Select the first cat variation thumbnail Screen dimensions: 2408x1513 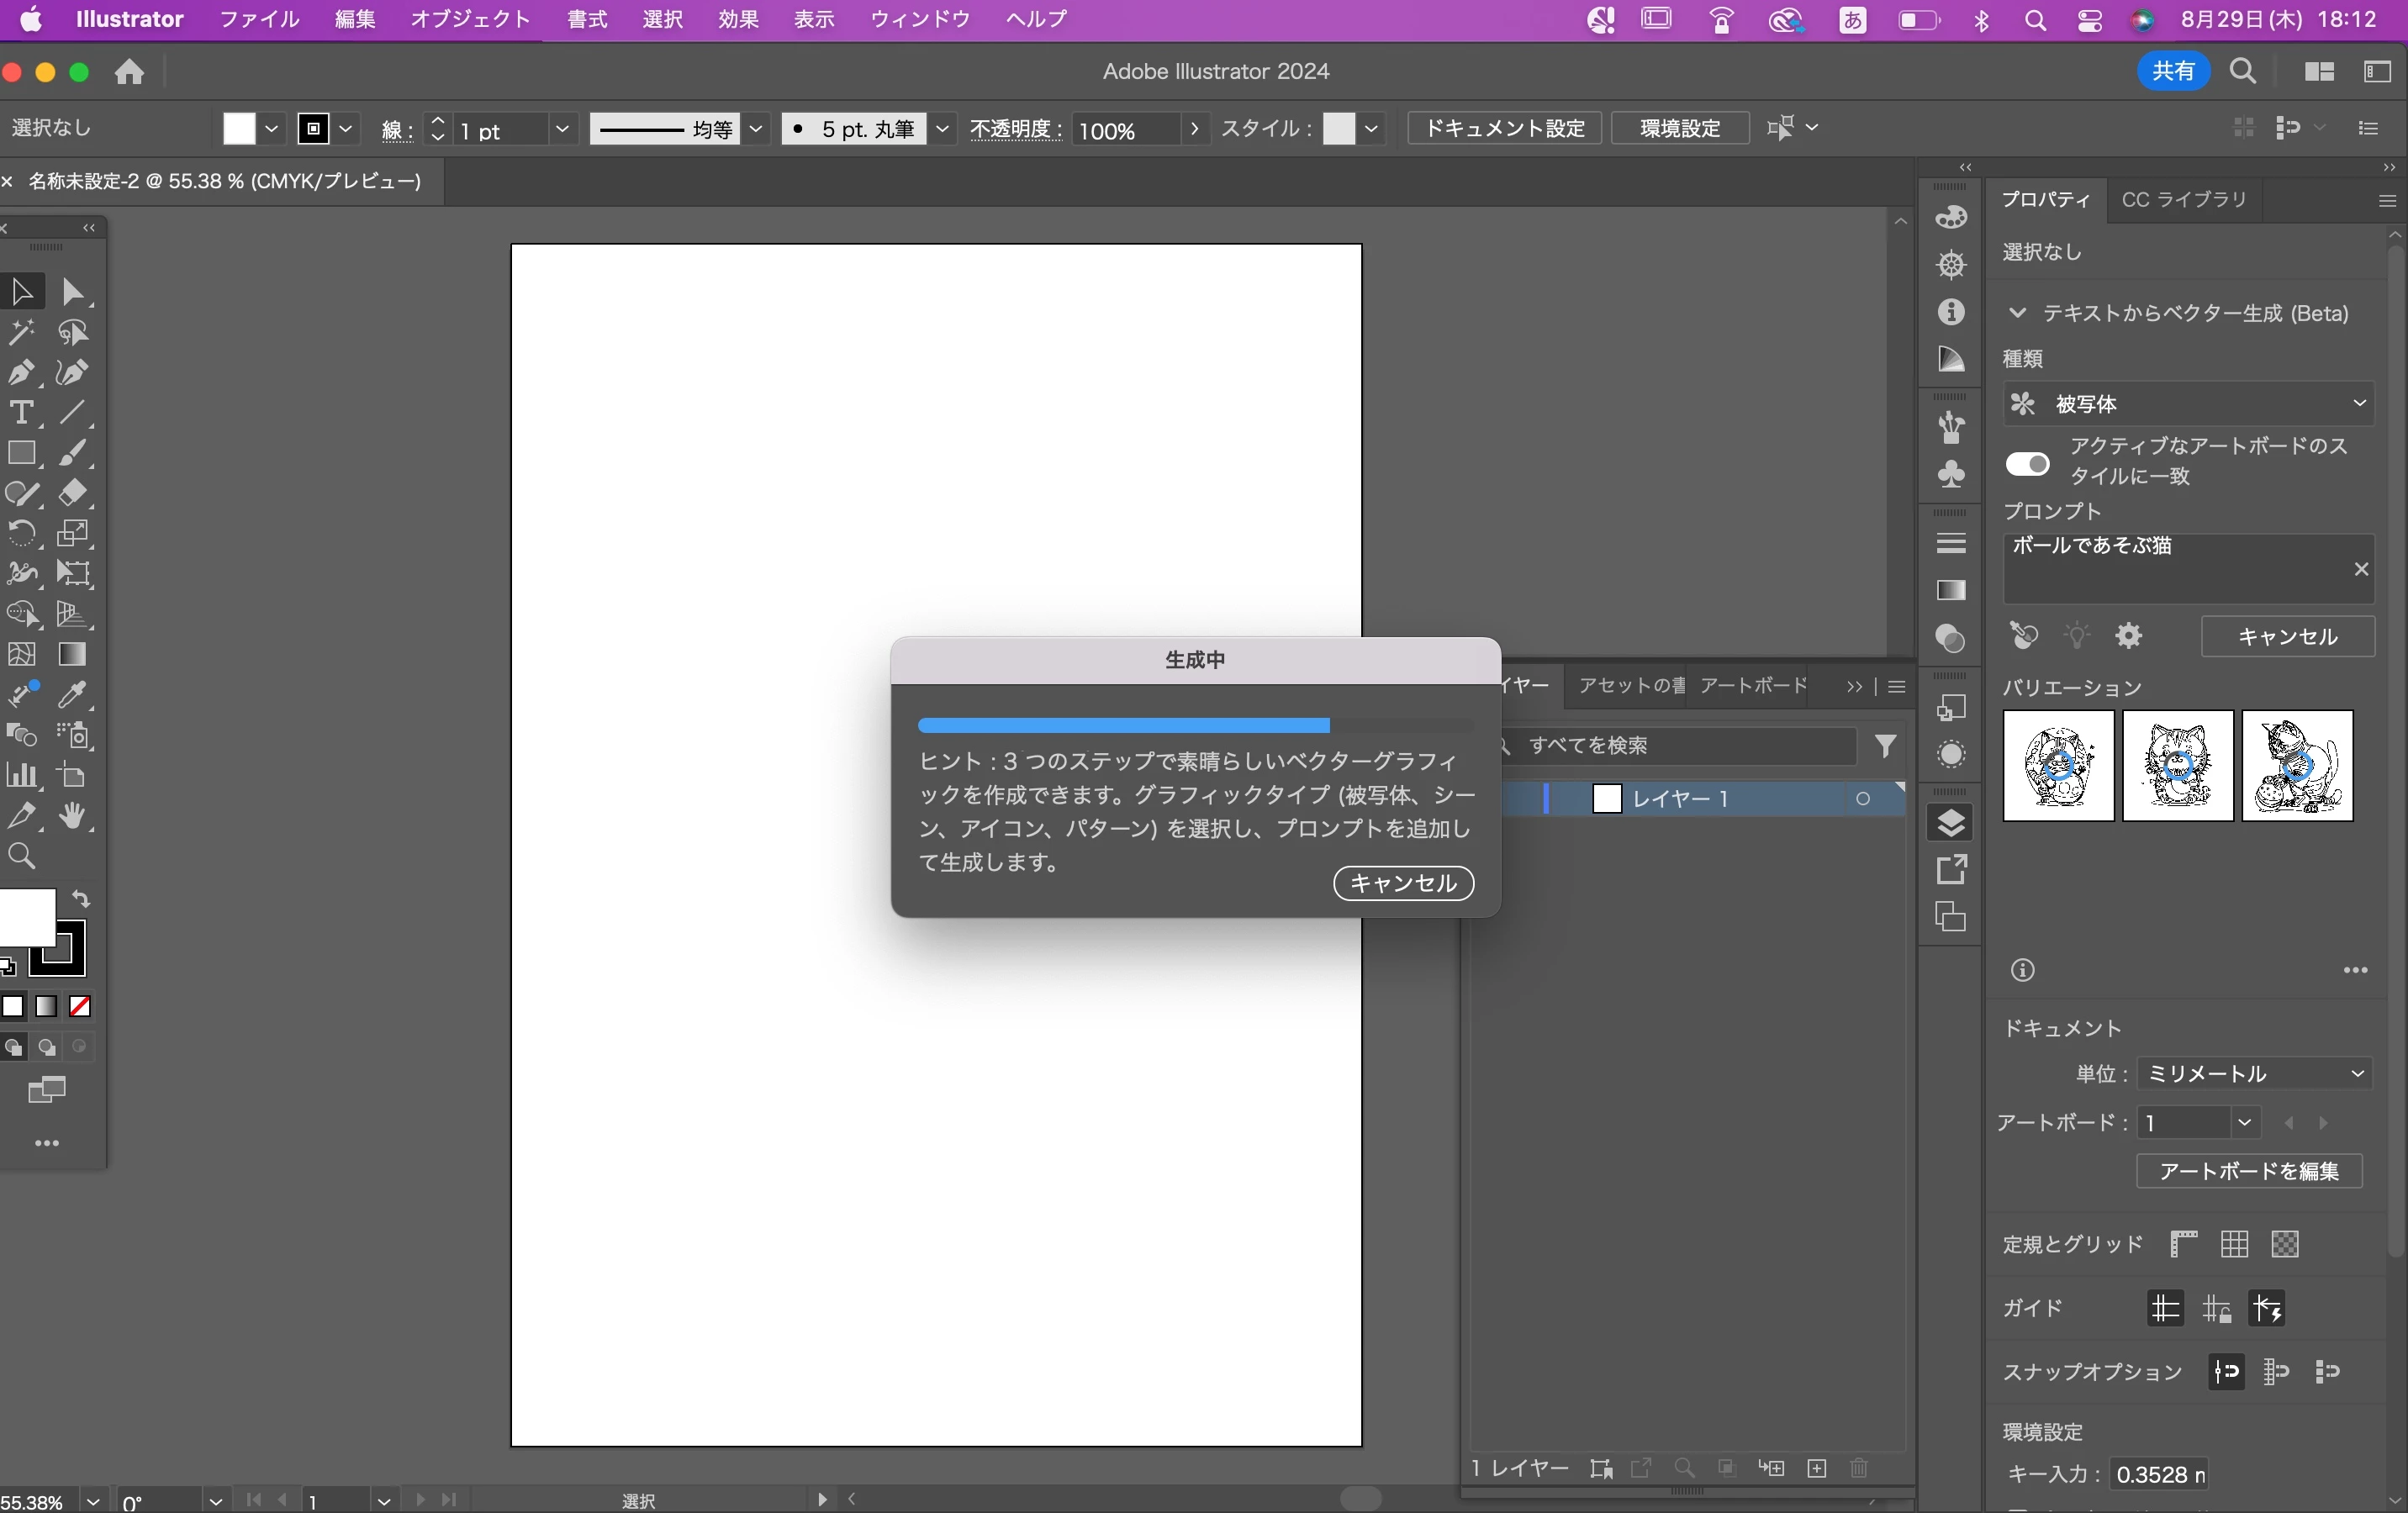pos(2058,766)
